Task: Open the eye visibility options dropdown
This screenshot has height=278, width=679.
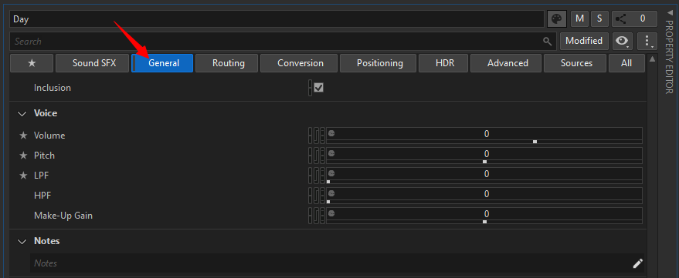Action: (x=623, y=41)
